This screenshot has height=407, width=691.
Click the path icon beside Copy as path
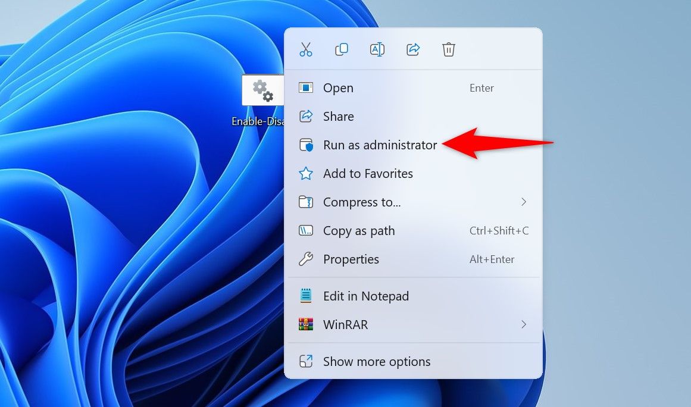pyautogui.click(x=306, y=230)
